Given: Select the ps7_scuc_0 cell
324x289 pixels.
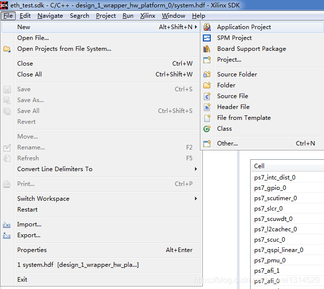Looking at the screenshot, I should [x=288, y=240].
